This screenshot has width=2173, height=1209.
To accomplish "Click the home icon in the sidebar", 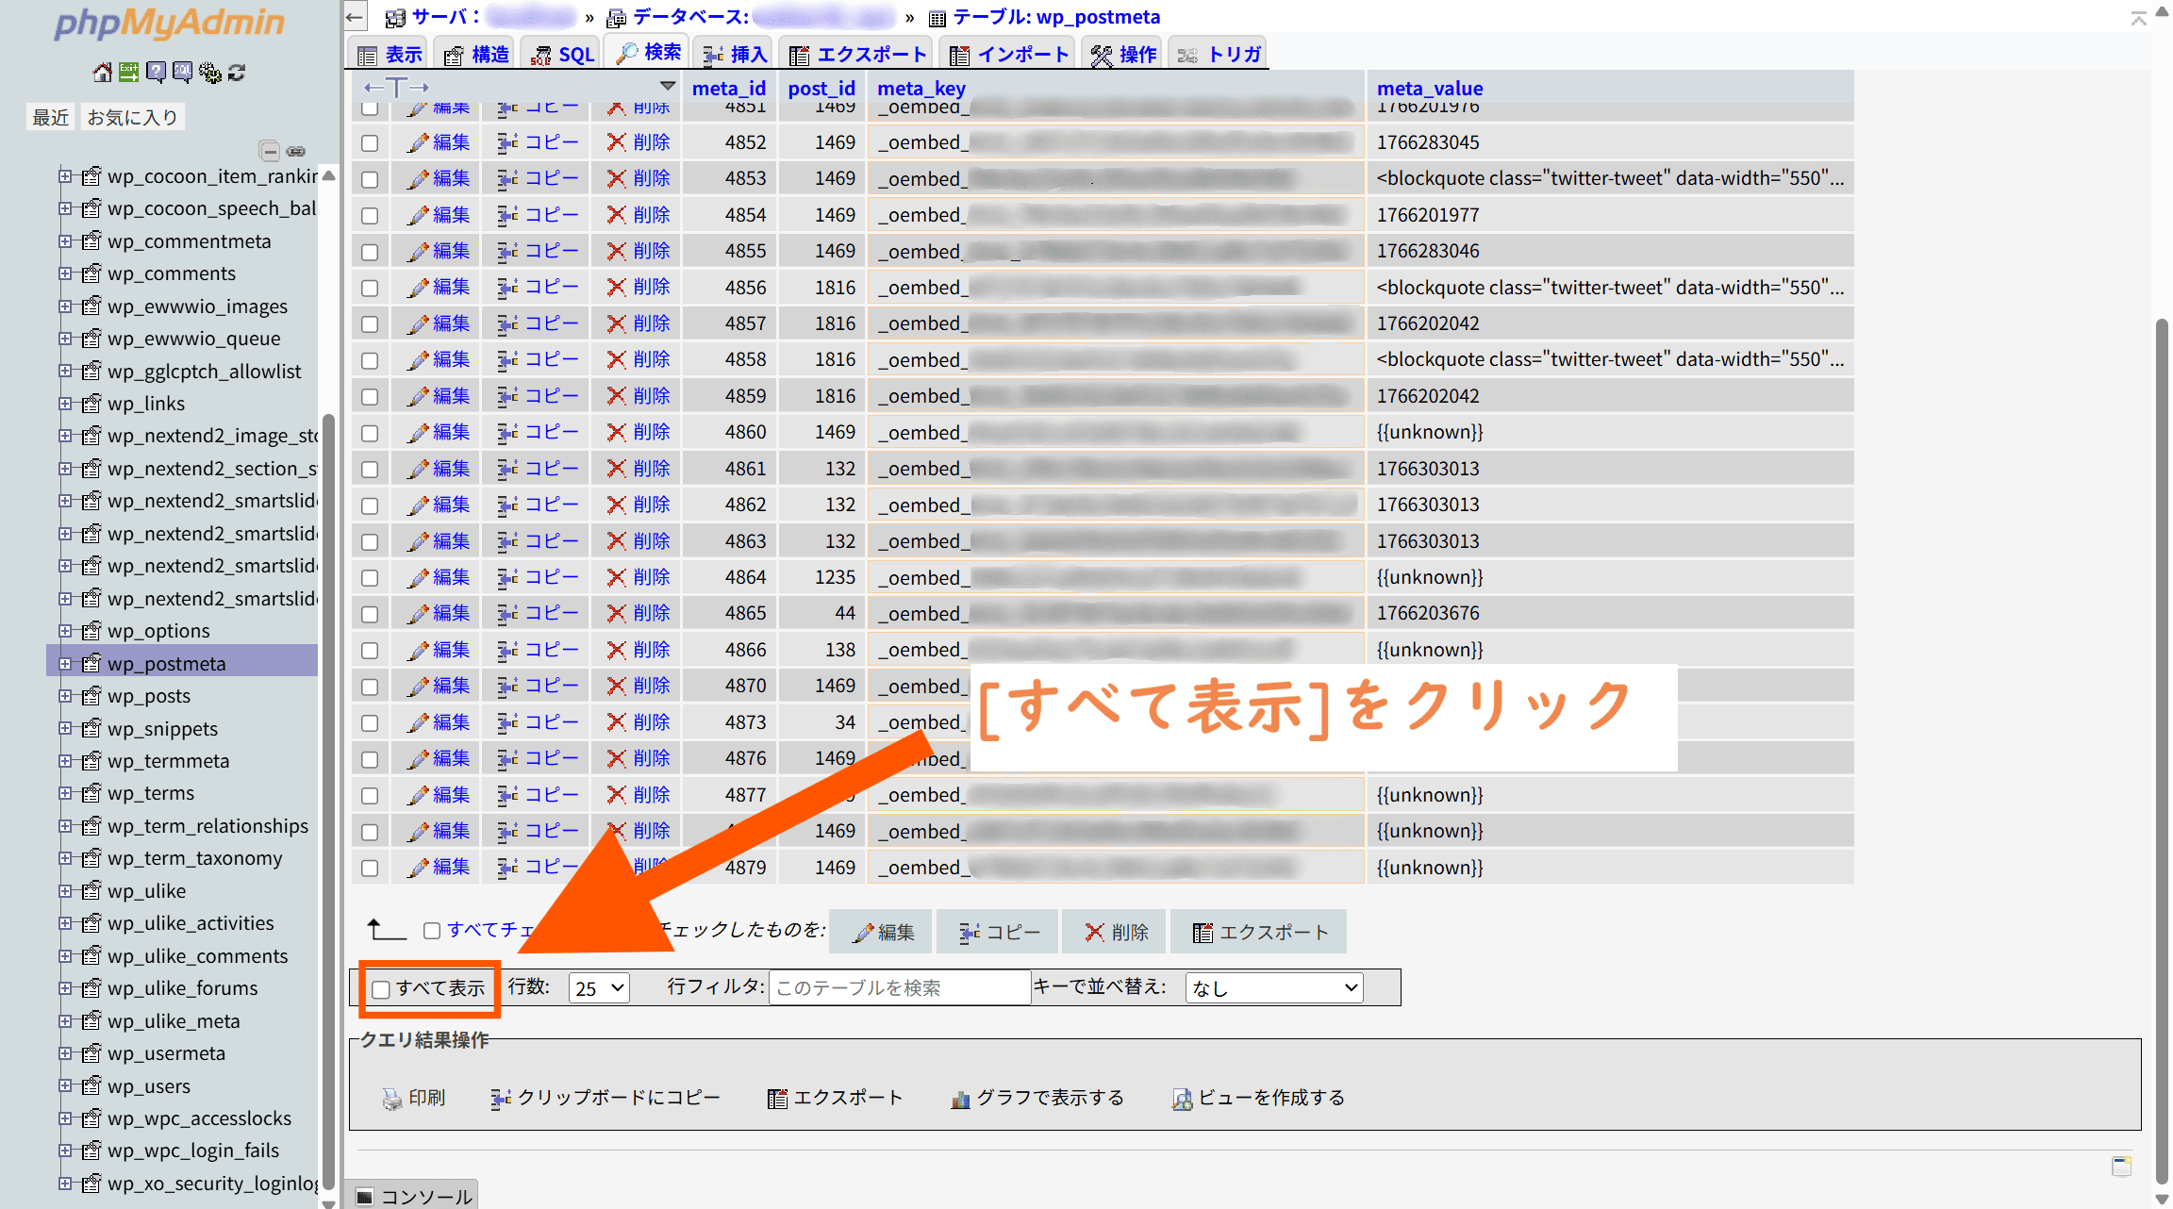I will click(102, 73).
